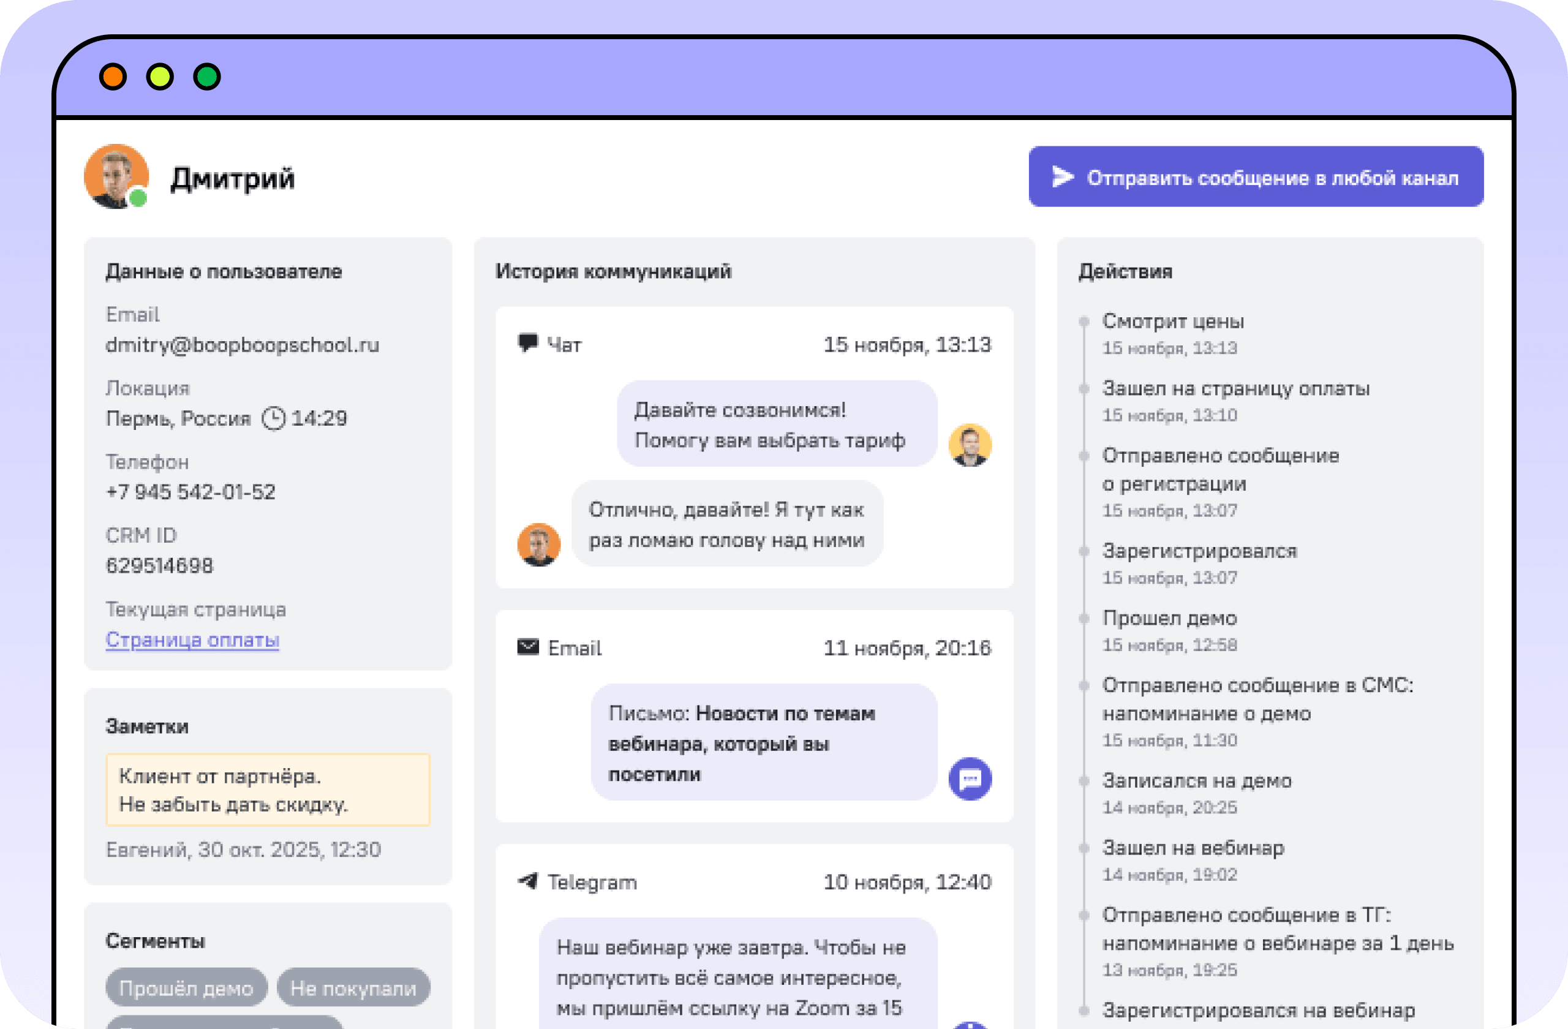Click the Смотрит цены action entry
Viewport: 1568px width, 1029px height.
tap(1173, 333)
